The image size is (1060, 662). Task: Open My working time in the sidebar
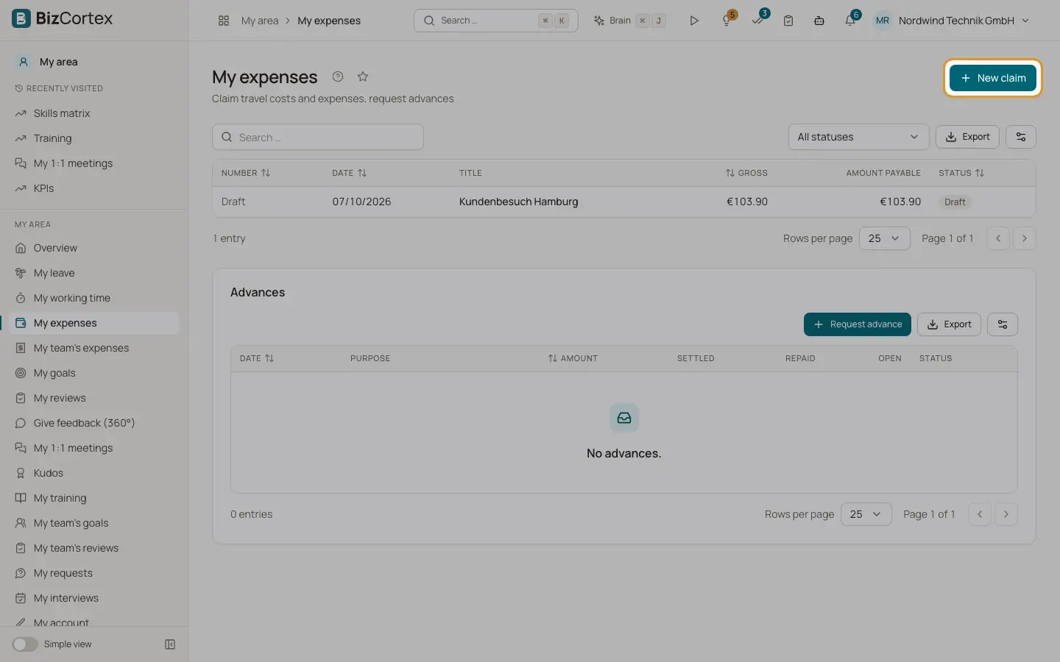pos(94,298)
